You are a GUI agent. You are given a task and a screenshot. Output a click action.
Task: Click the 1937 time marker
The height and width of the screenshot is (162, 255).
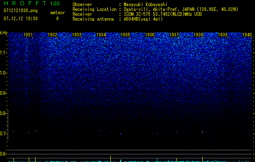click(x=174, y=35)
